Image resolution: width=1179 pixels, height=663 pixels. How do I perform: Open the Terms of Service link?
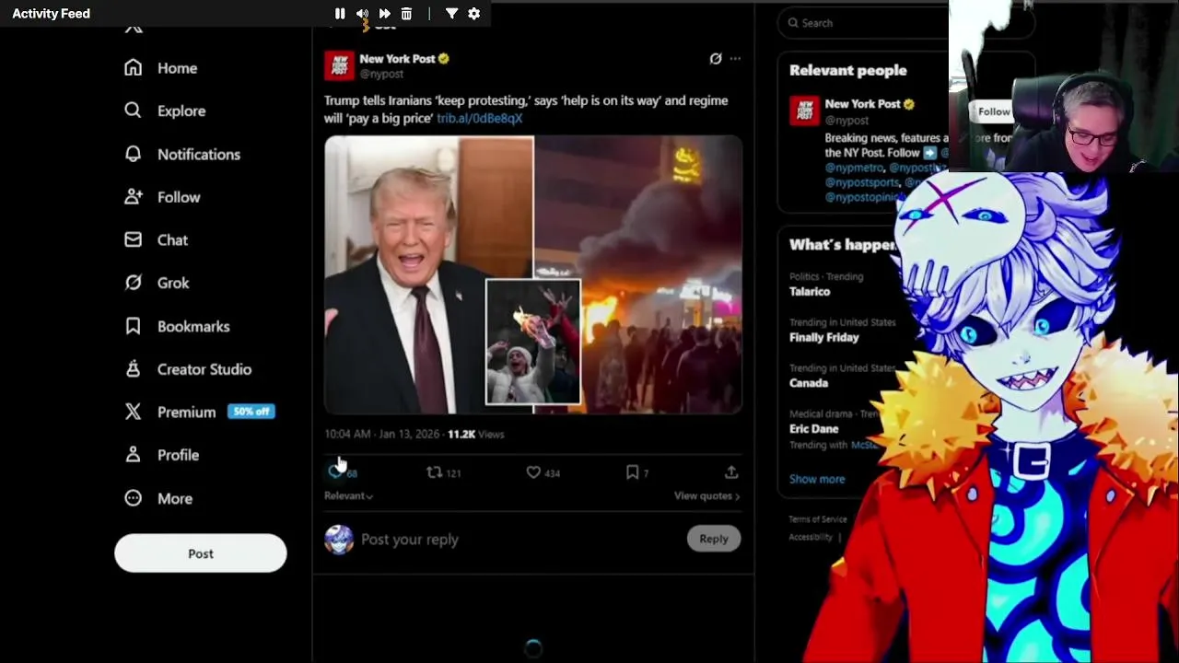click(818, 519)
